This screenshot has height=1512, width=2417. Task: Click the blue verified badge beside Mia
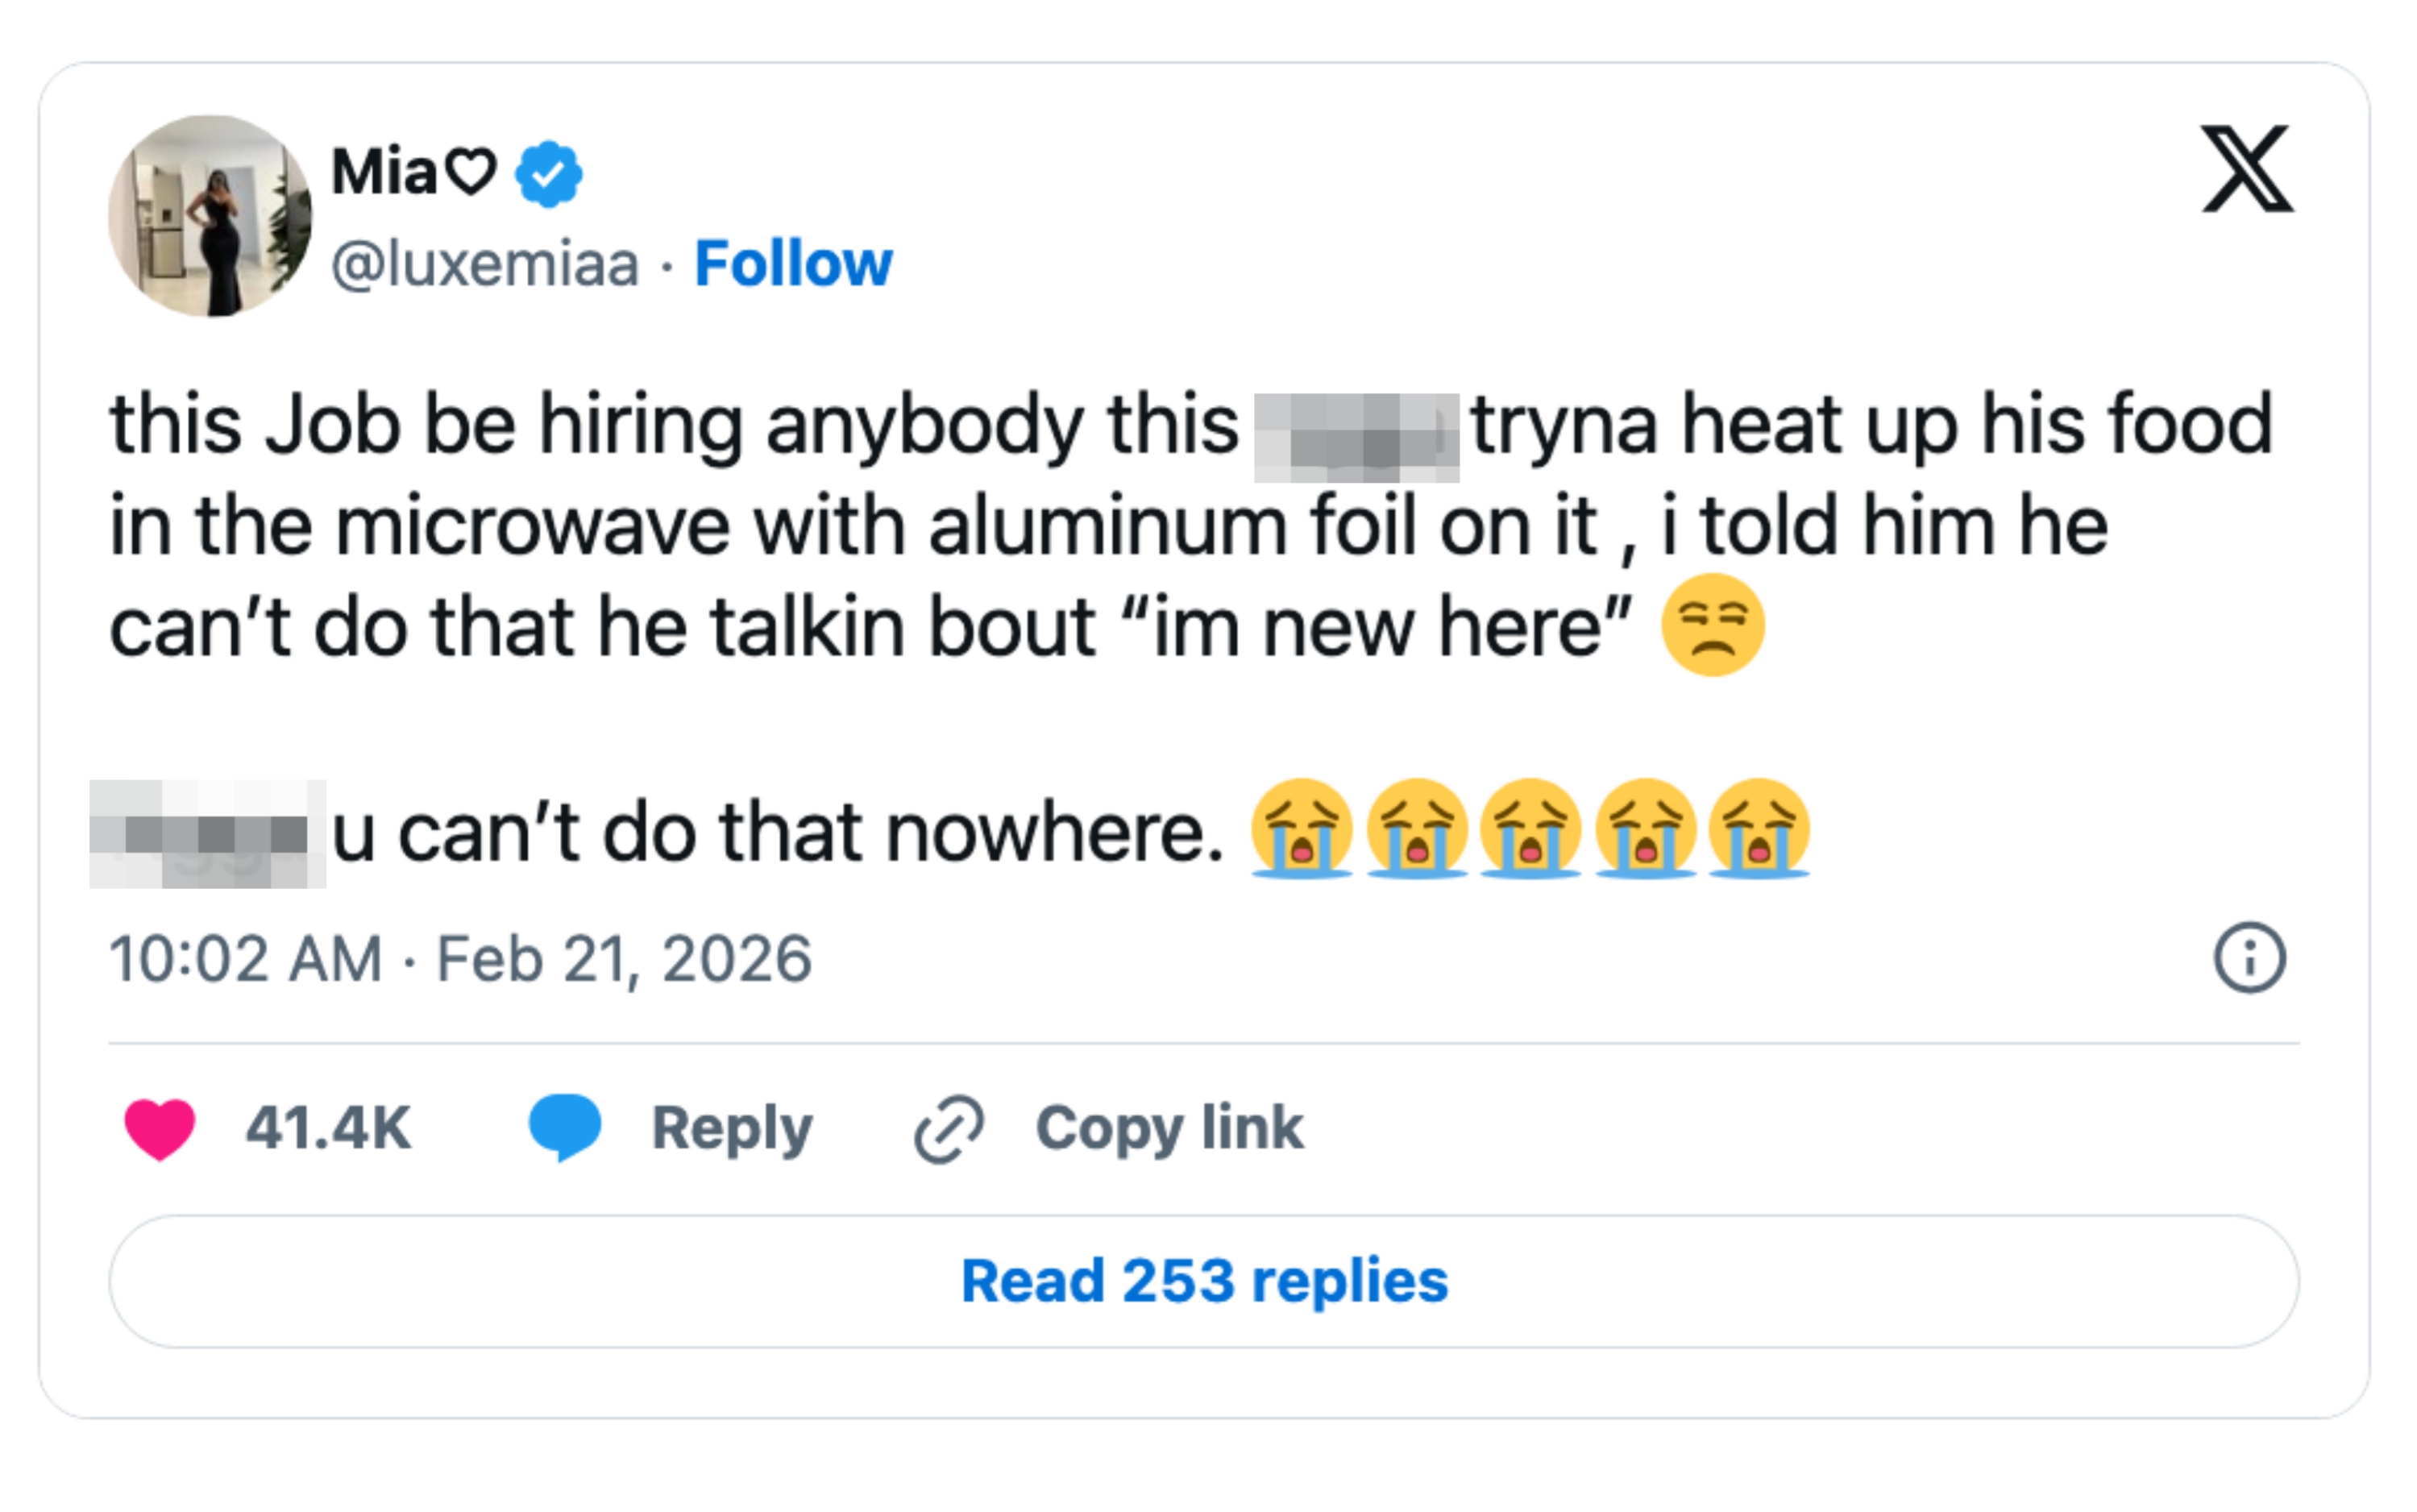click(548, 174)
